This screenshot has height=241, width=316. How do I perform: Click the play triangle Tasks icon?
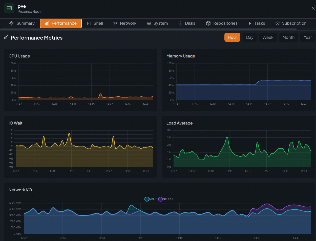[x=250, y=23]
